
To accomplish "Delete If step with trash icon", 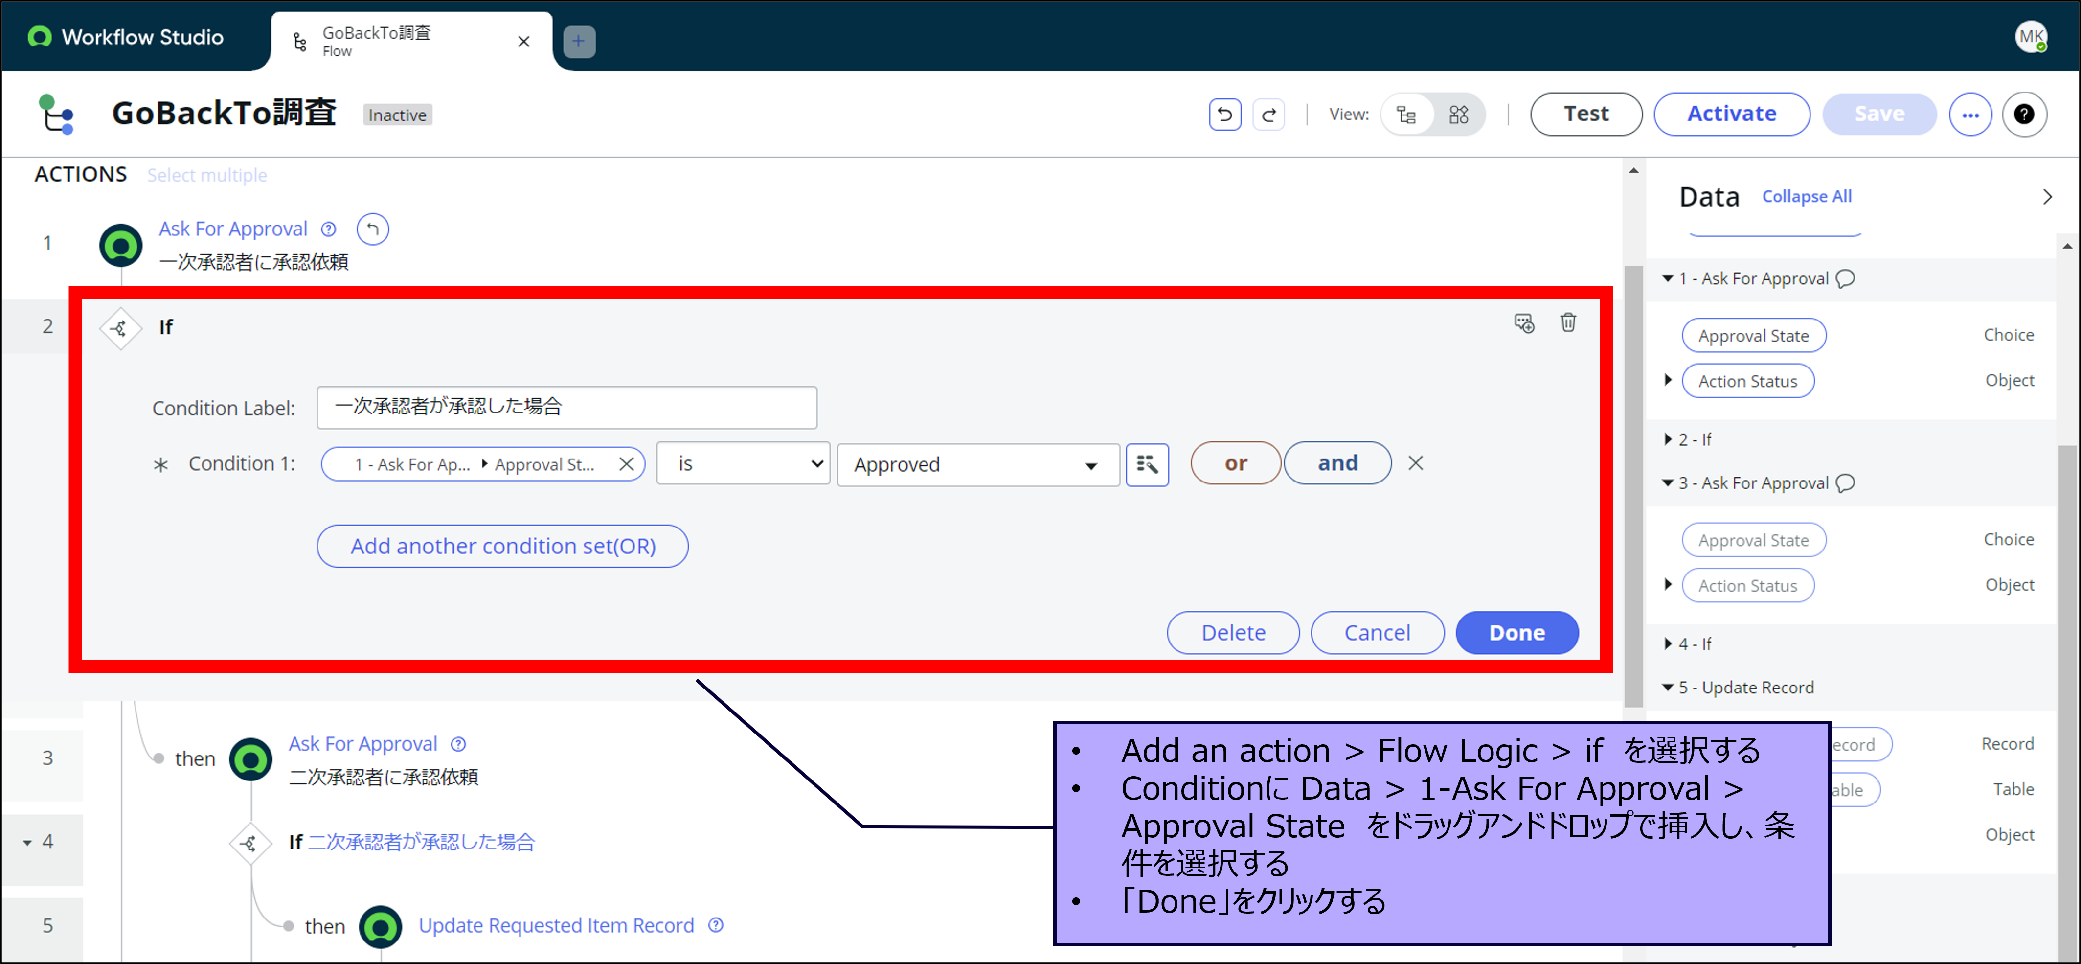I will pyautogui.click(x=1567, y=322).
